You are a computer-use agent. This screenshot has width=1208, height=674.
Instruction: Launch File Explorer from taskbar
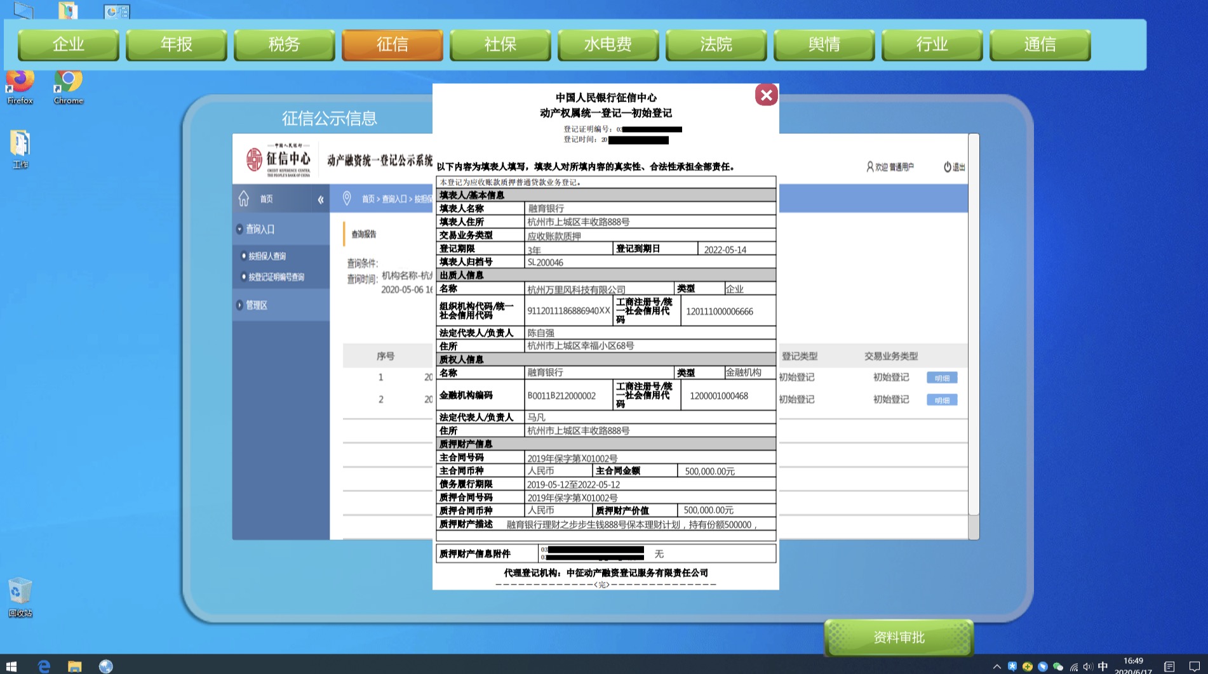click(x=75, y=666)
